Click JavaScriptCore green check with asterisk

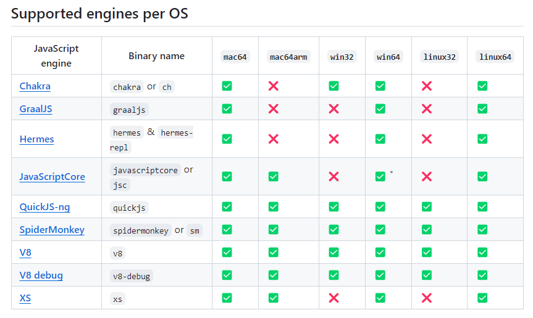[380, 177]
